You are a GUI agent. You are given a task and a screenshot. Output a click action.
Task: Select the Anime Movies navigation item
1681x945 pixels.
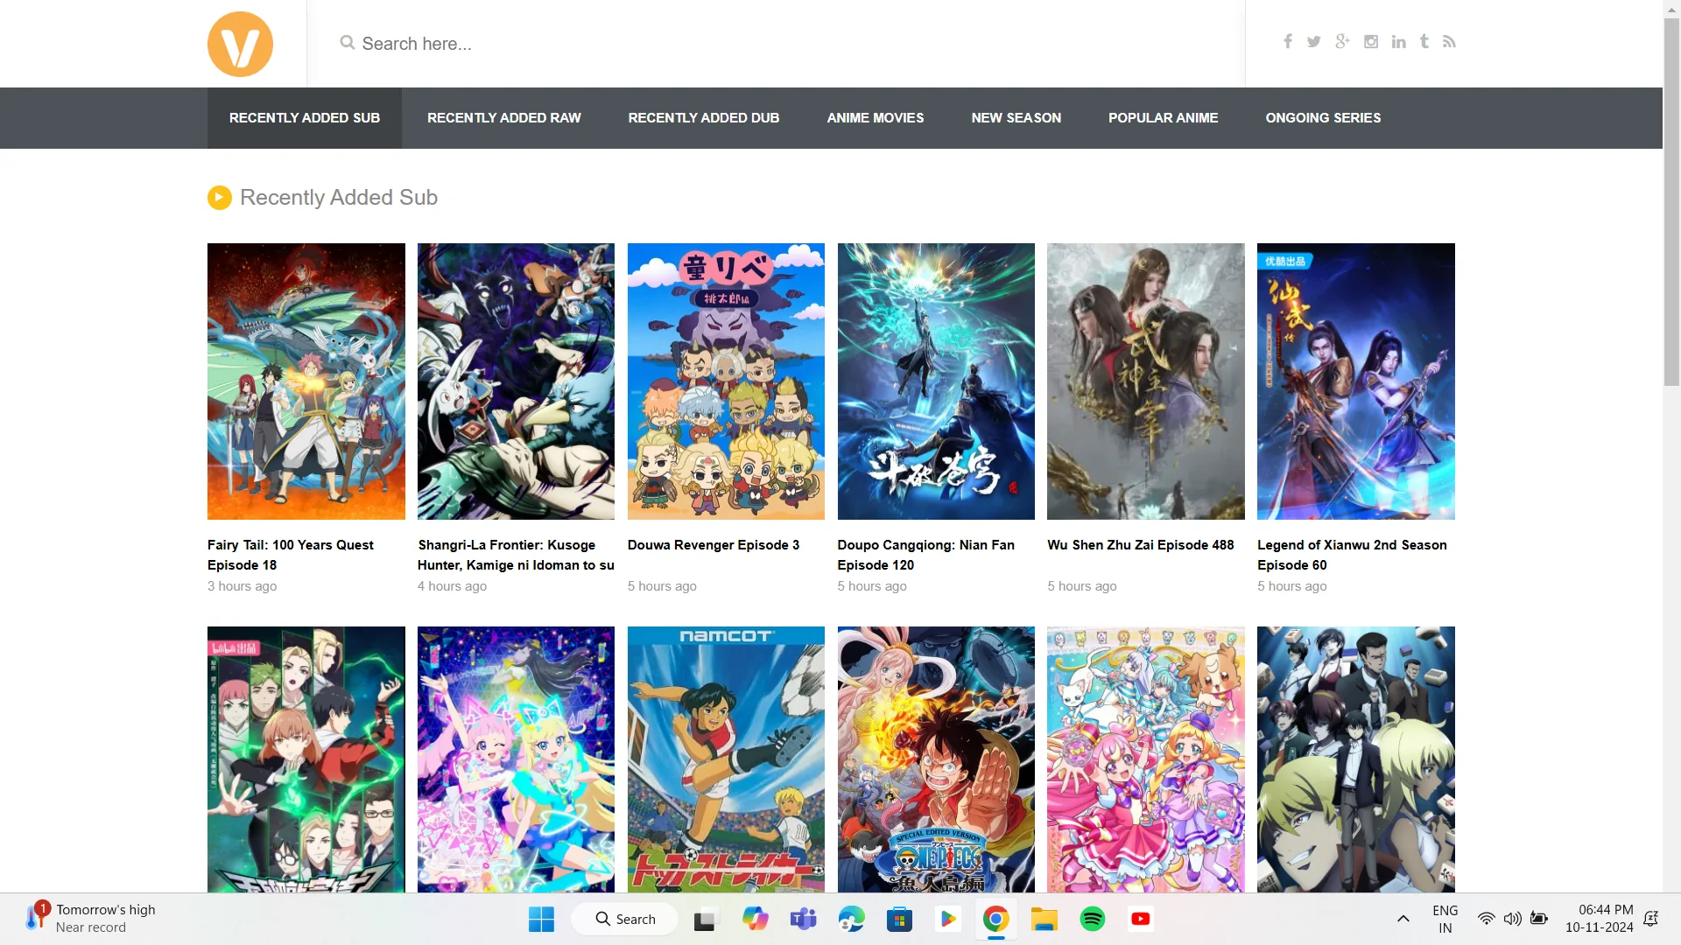pos(875,117)
